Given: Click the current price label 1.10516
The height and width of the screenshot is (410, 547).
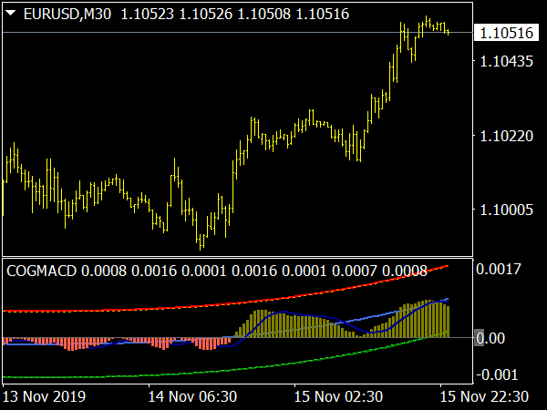Looking at the screenshot, I should 506,33.
